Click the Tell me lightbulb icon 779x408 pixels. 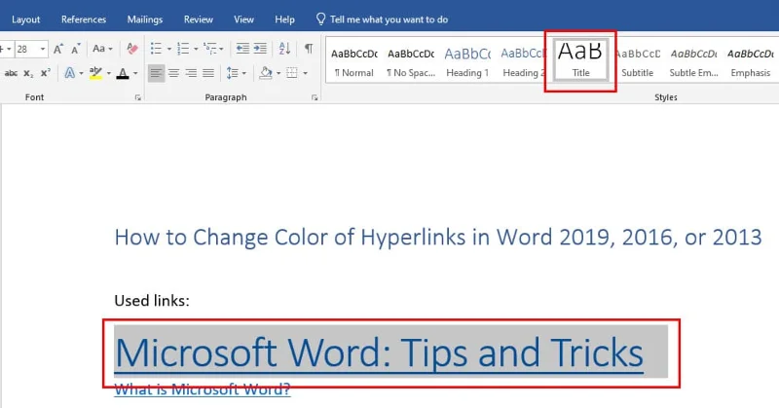coord(321,19)
